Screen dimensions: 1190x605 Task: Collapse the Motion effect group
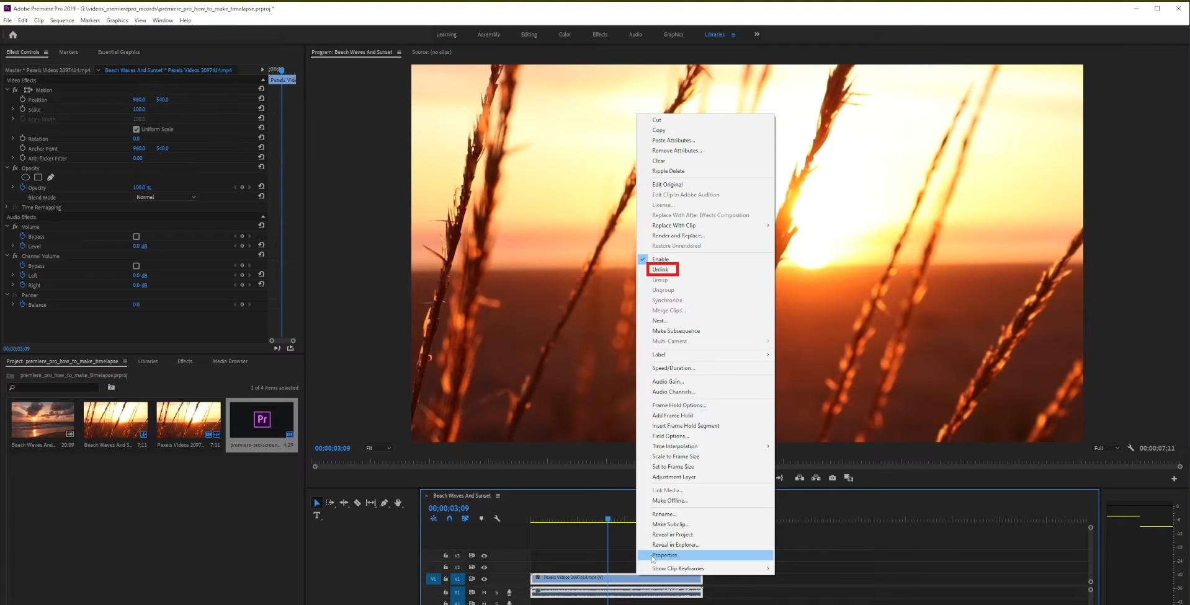point(7,90)
